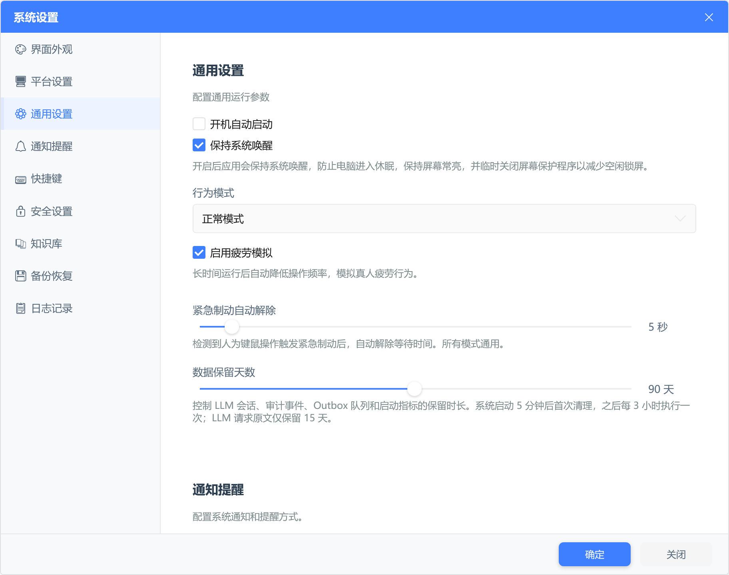Confirm settings with the 确定 button
Image resolution: width=729 pixels, height=575 pixels.
pos(594,554)
